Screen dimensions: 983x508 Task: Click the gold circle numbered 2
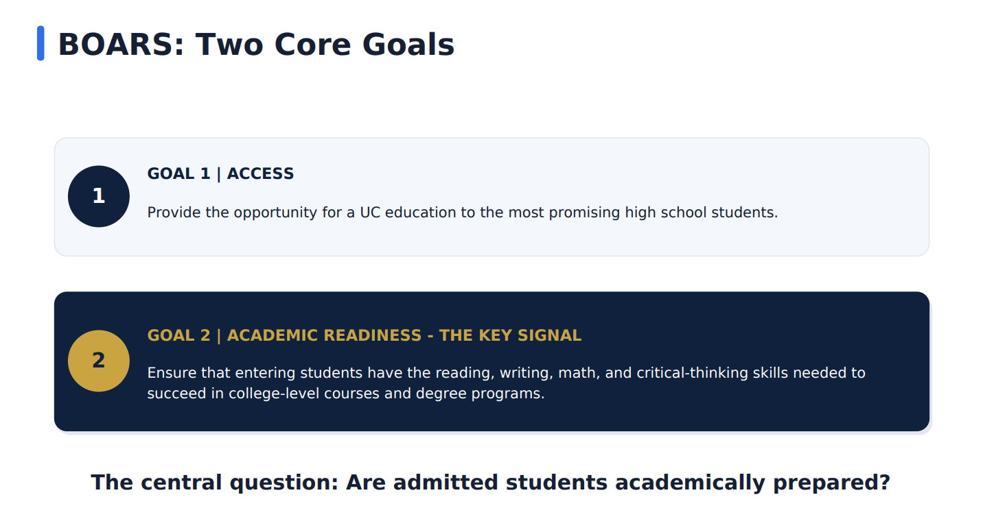coord(99,361)
